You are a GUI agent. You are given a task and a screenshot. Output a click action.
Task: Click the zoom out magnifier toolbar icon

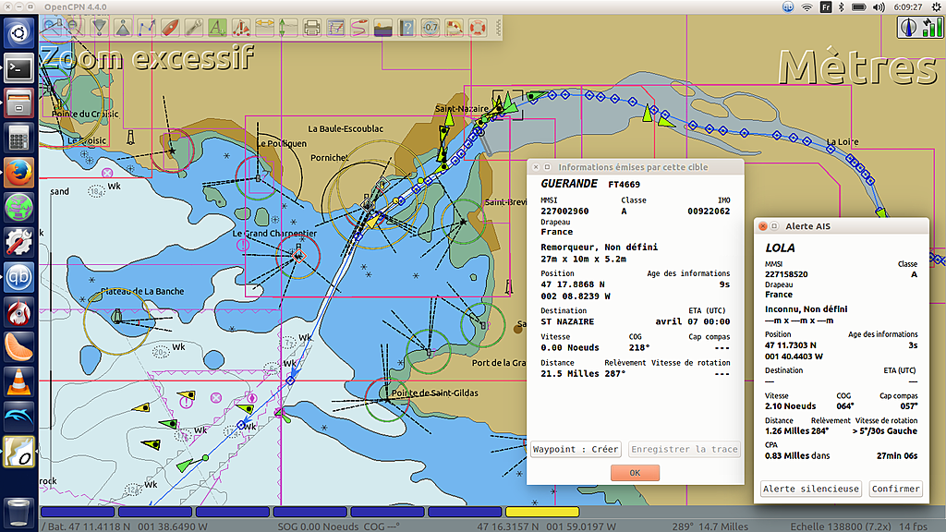76,27
